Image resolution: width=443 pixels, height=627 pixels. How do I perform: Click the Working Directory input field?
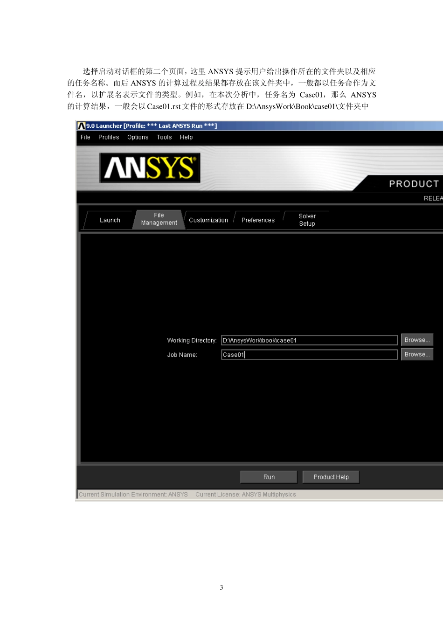tap(309, 340)
